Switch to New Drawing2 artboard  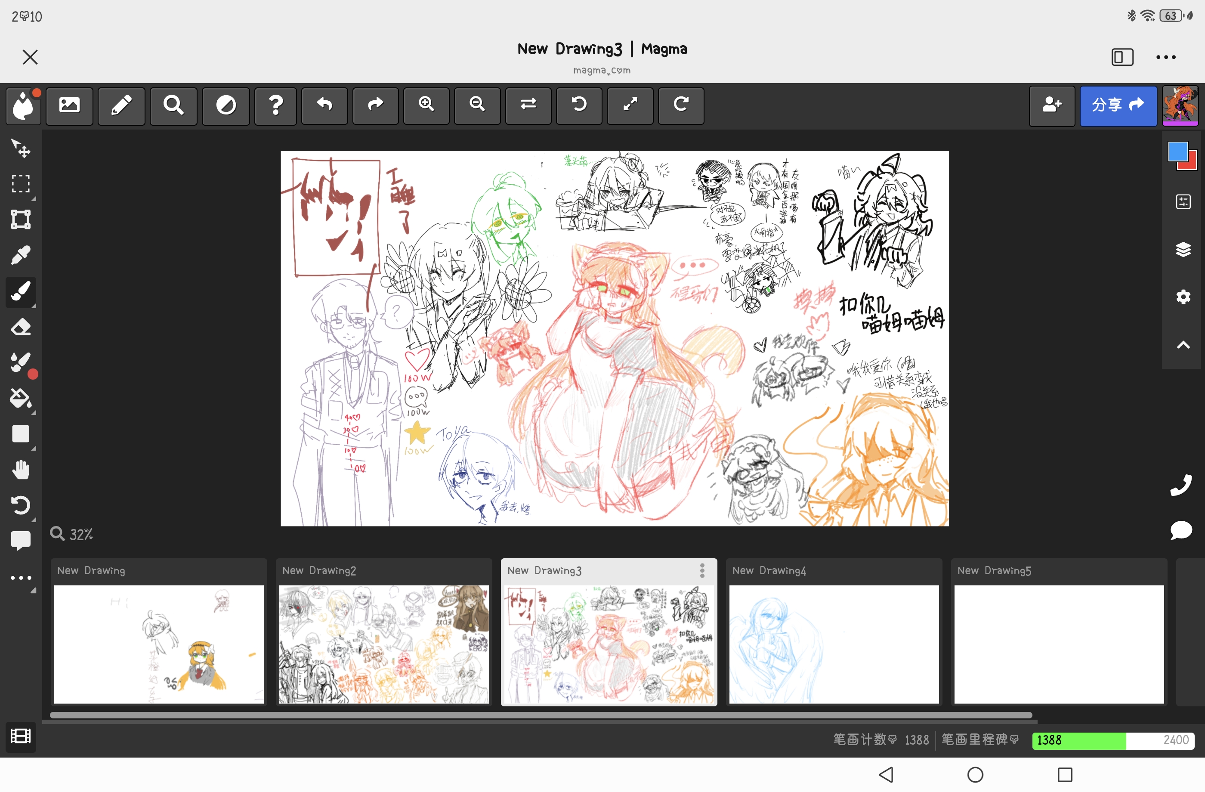pyautogui.click(x=384, y=643)
